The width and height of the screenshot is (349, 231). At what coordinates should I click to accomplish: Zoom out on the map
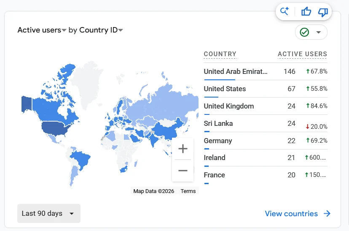(183, 171)
